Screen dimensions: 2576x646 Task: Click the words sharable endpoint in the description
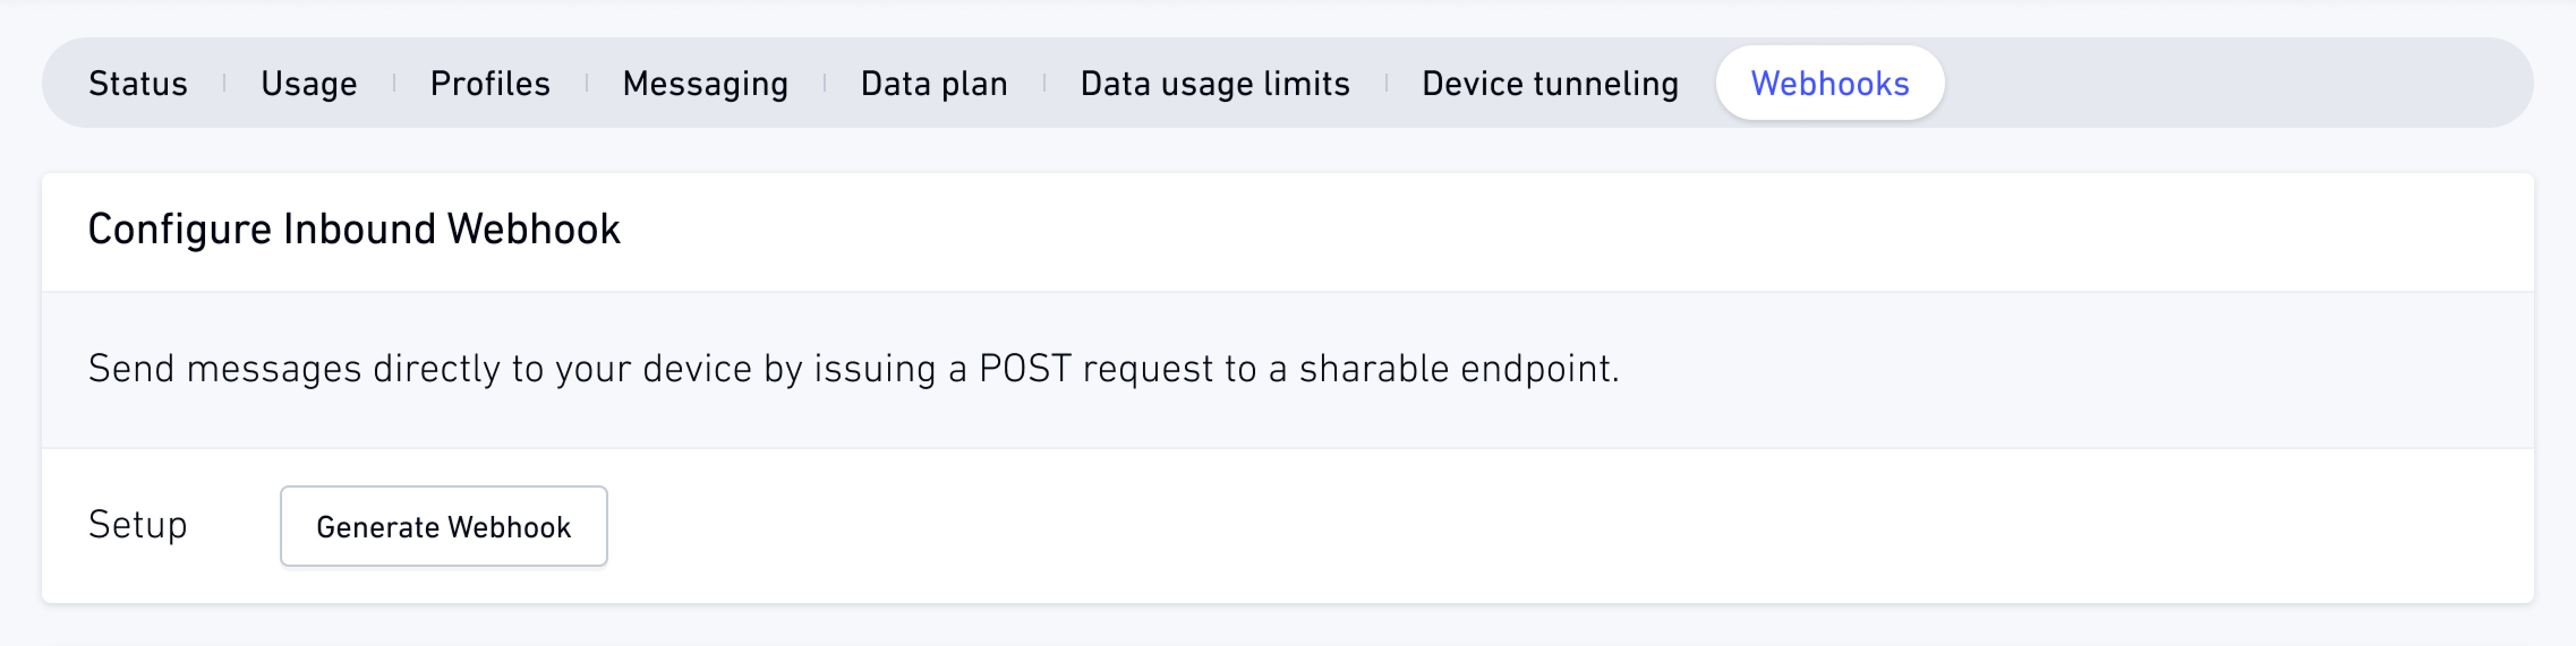coord(1458,368)
